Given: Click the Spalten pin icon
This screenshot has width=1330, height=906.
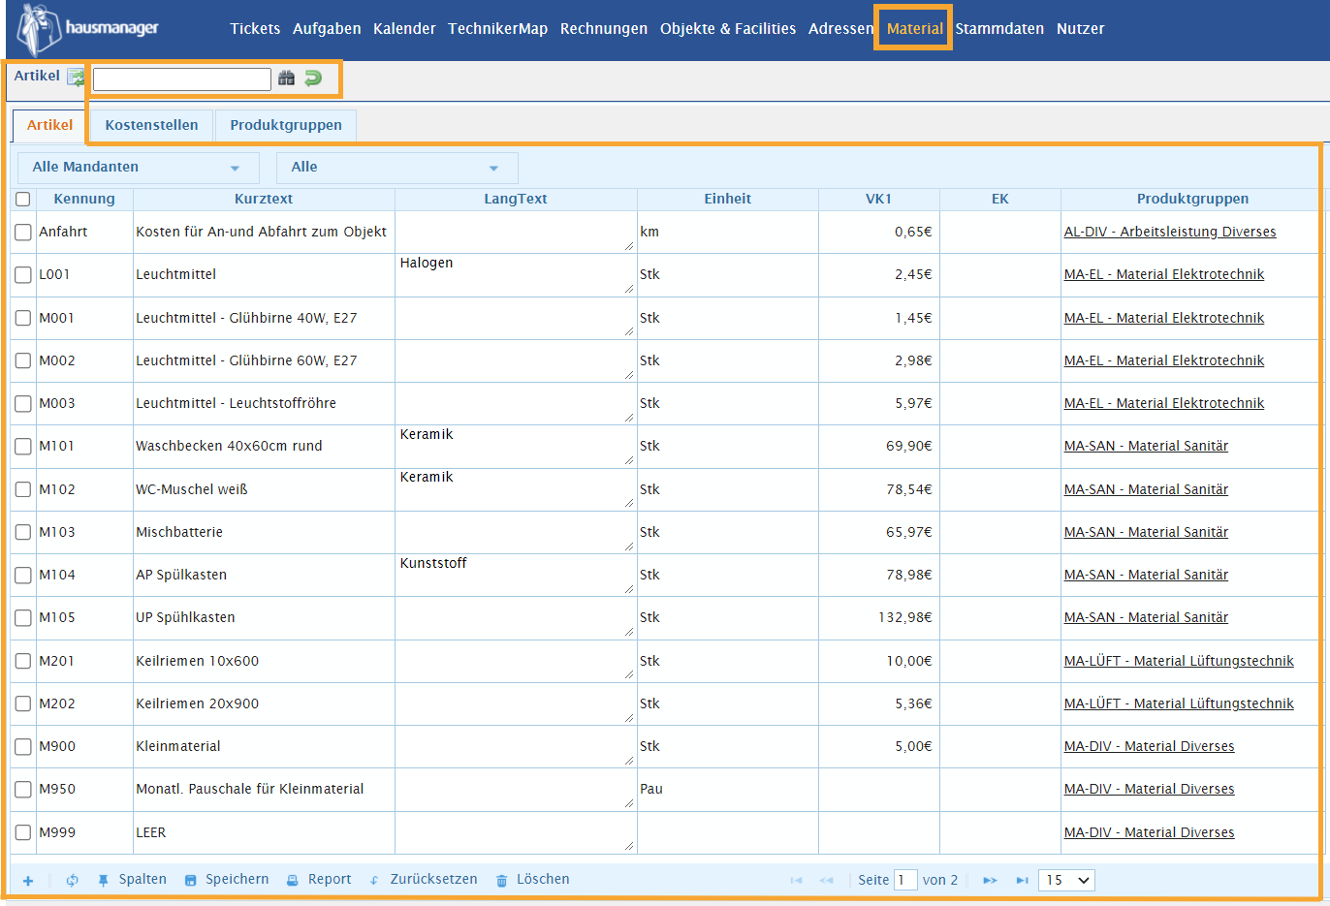Looking at the screenshot, I should (103, 881).
